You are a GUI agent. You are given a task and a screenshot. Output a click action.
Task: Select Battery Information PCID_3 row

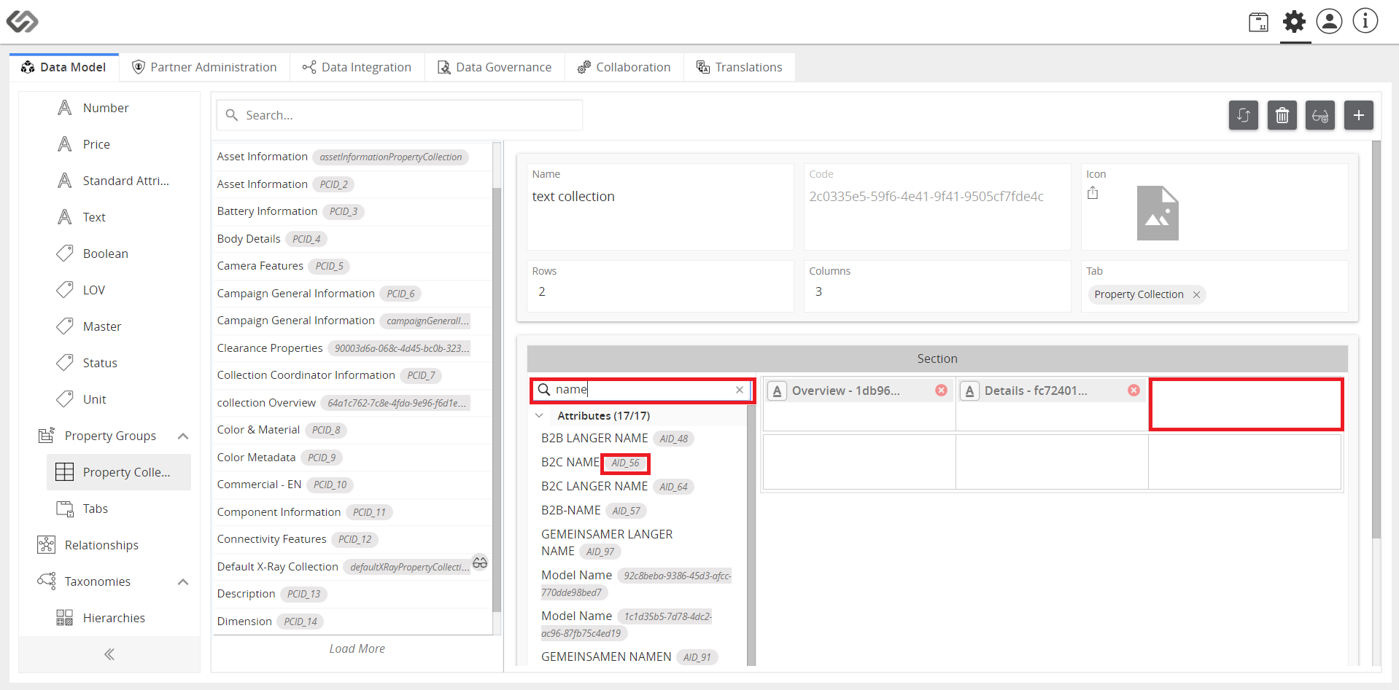click(353, 211)
